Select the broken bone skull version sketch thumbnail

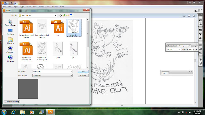coord(42,29)
